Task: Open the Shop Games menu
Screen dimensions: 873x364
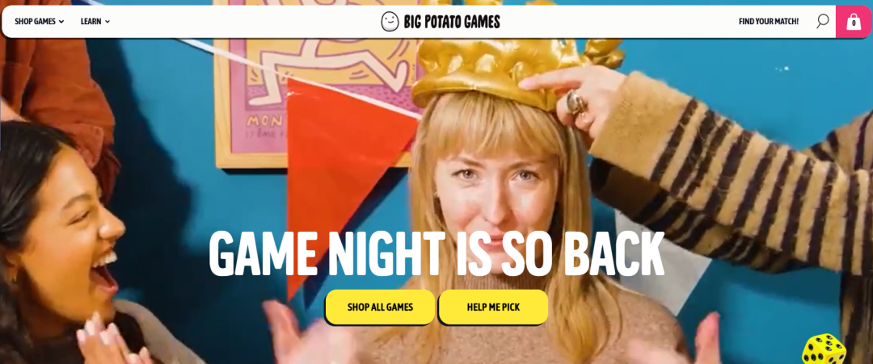Action: [39, 22]
